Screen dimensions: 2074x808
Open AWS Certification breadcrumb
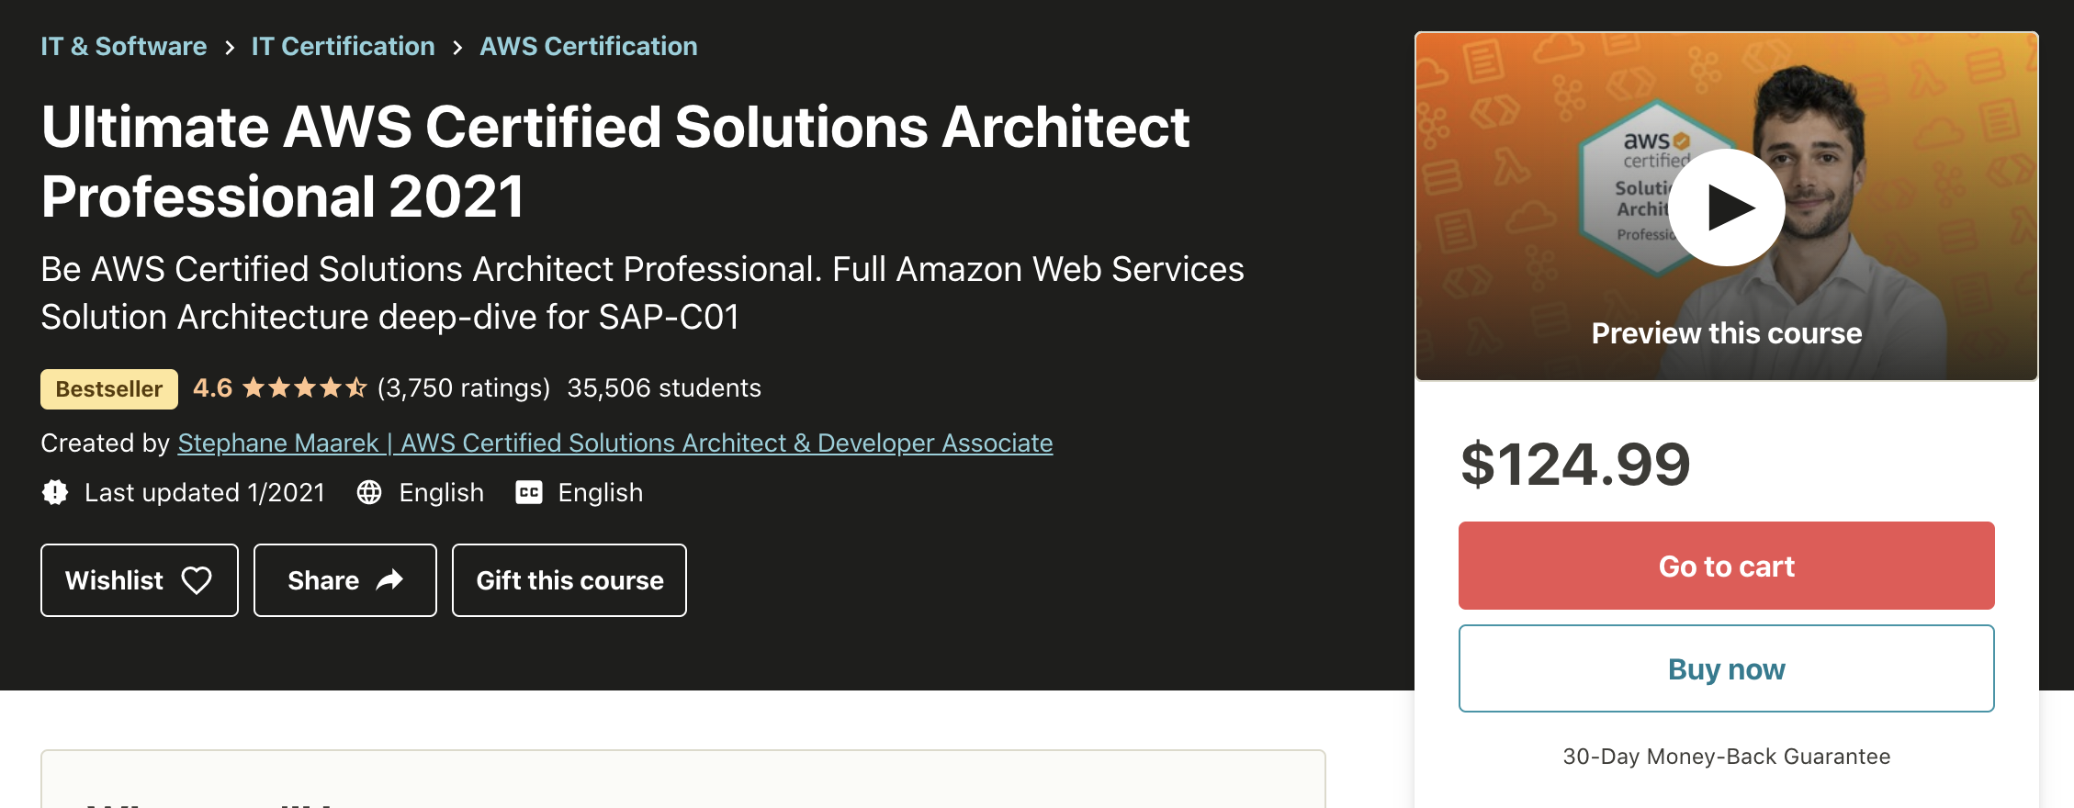(589, 46)
